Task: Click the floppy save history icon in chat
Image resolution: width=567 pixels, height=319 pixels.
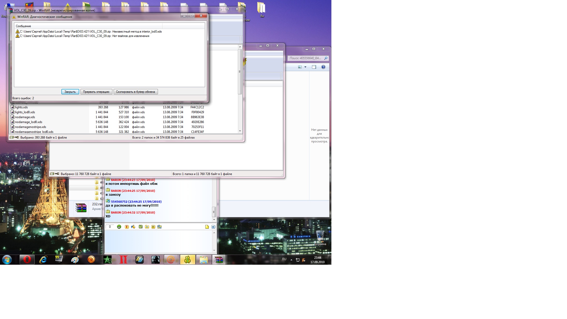Action: click(141, 227)
